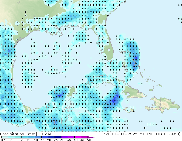Click the 'Precipitation [mm]' map title
This screenshot has width=182, height=141.
tap(19, 134)
